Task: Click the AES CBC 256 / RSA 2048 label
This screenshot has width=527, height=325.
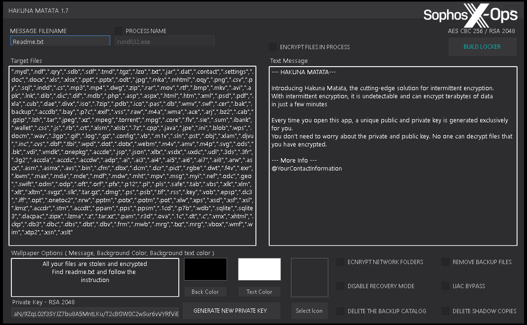Action: [481, 31]
